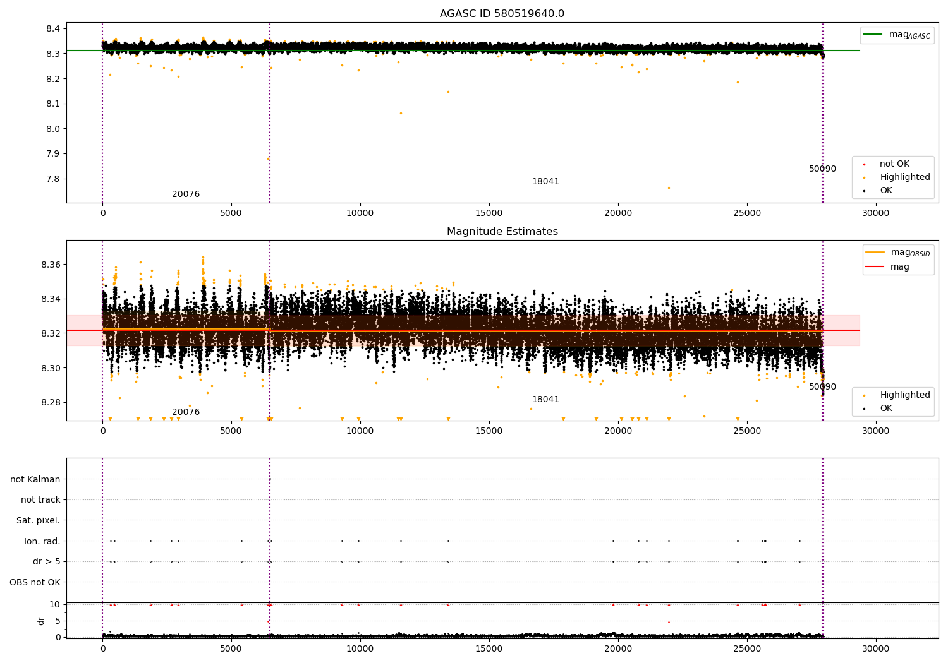The image size is (948, 663).
Task: Click the title 'AGASC ID 580519640.0'
Action: (502, 14)
